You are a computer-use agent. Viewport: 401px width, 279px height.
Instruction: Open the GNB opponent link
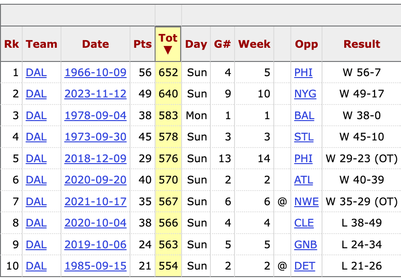click(305, 244)
